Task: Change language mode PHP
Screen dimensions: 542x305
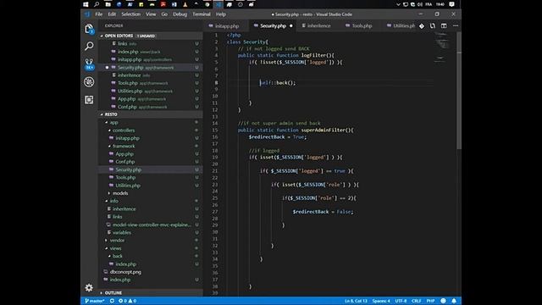Action: (430, 301)
